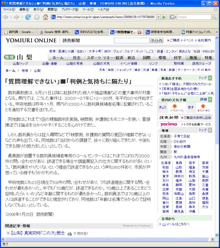Click the Stop loading icon
Viewport: 220px width, 248px height.
click(37, 17)
